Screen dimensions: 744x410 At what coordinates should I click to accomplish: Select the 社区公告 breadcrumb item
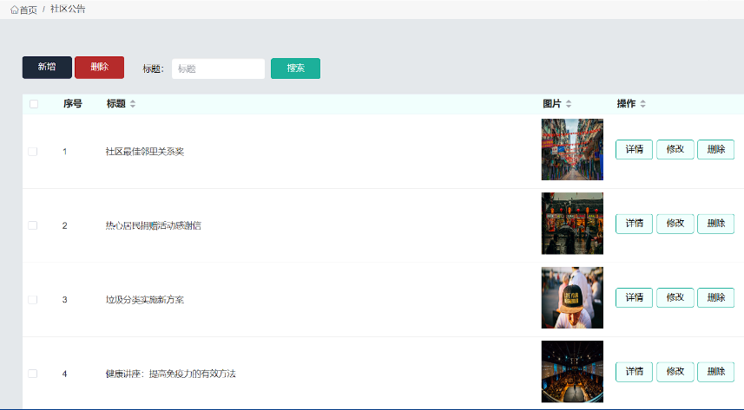coord(68,10)
